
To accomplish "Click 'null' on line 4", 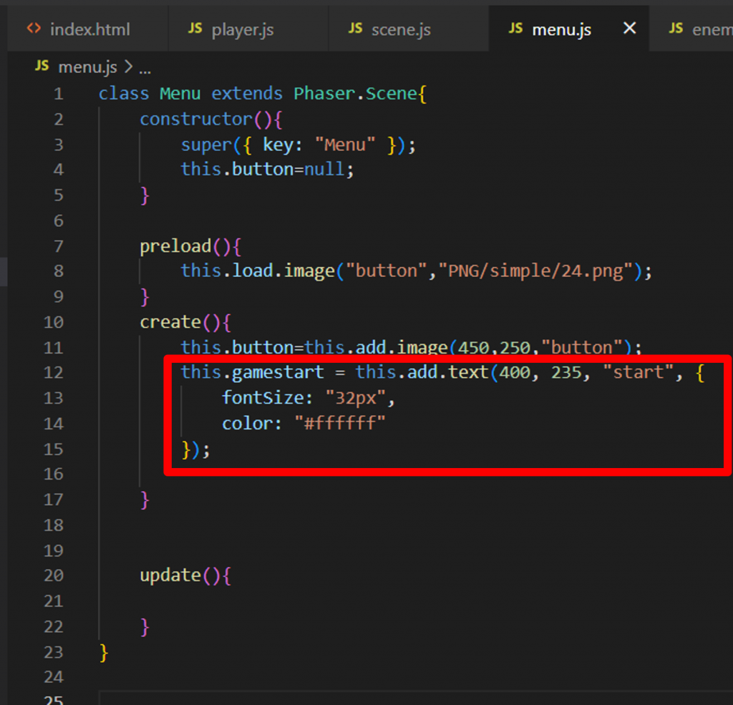I will (324, 169).
